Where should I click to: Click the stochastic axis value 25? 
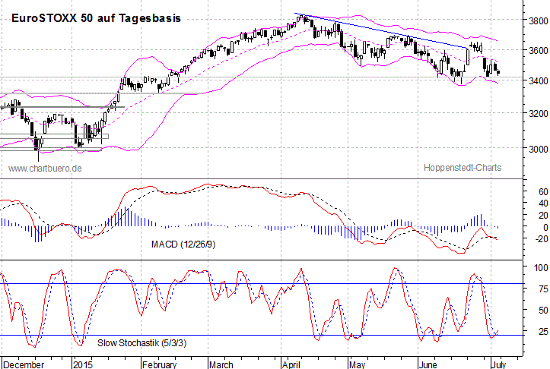point(543,331)
